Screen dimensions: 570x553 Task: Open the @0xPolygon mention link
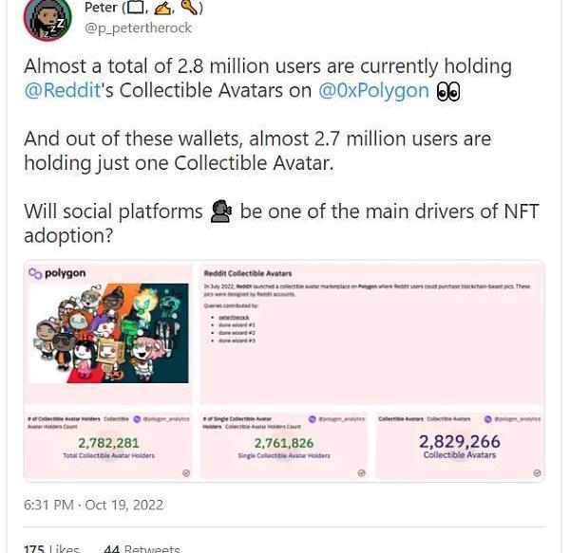(x=374, y=92)
